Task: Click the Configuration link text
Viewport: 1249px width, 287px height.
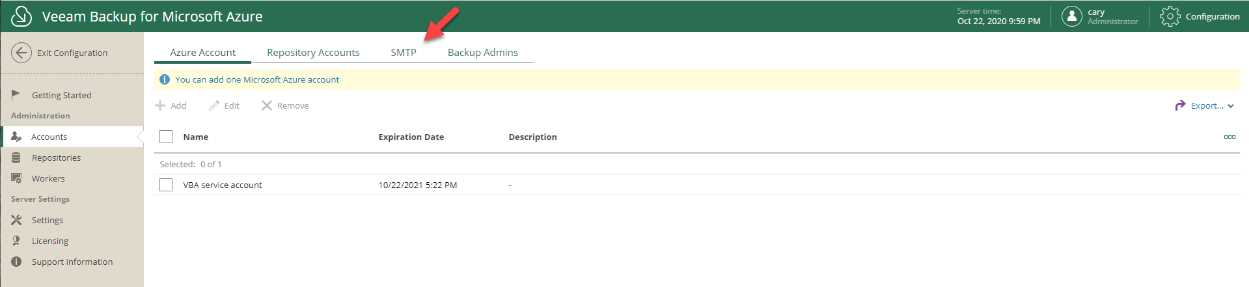Action: pos(1213,16)
